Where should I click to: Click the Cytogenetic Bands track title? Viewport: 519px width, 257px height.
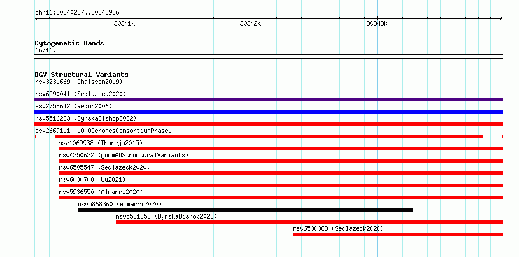coord(69,43)
